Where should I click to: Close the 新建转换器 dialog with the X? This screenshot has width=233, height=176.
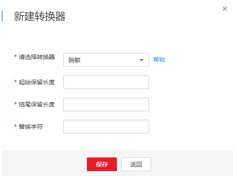225,9
